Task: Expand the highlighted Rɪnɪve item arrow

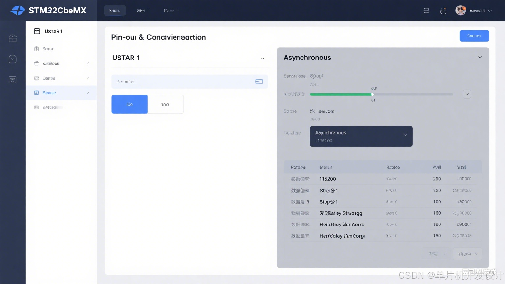Action: point(88,93)
